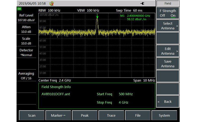Select marker 1 triangle on the signal peak
This screenshot has width=198, height=122.
[97, 17]
